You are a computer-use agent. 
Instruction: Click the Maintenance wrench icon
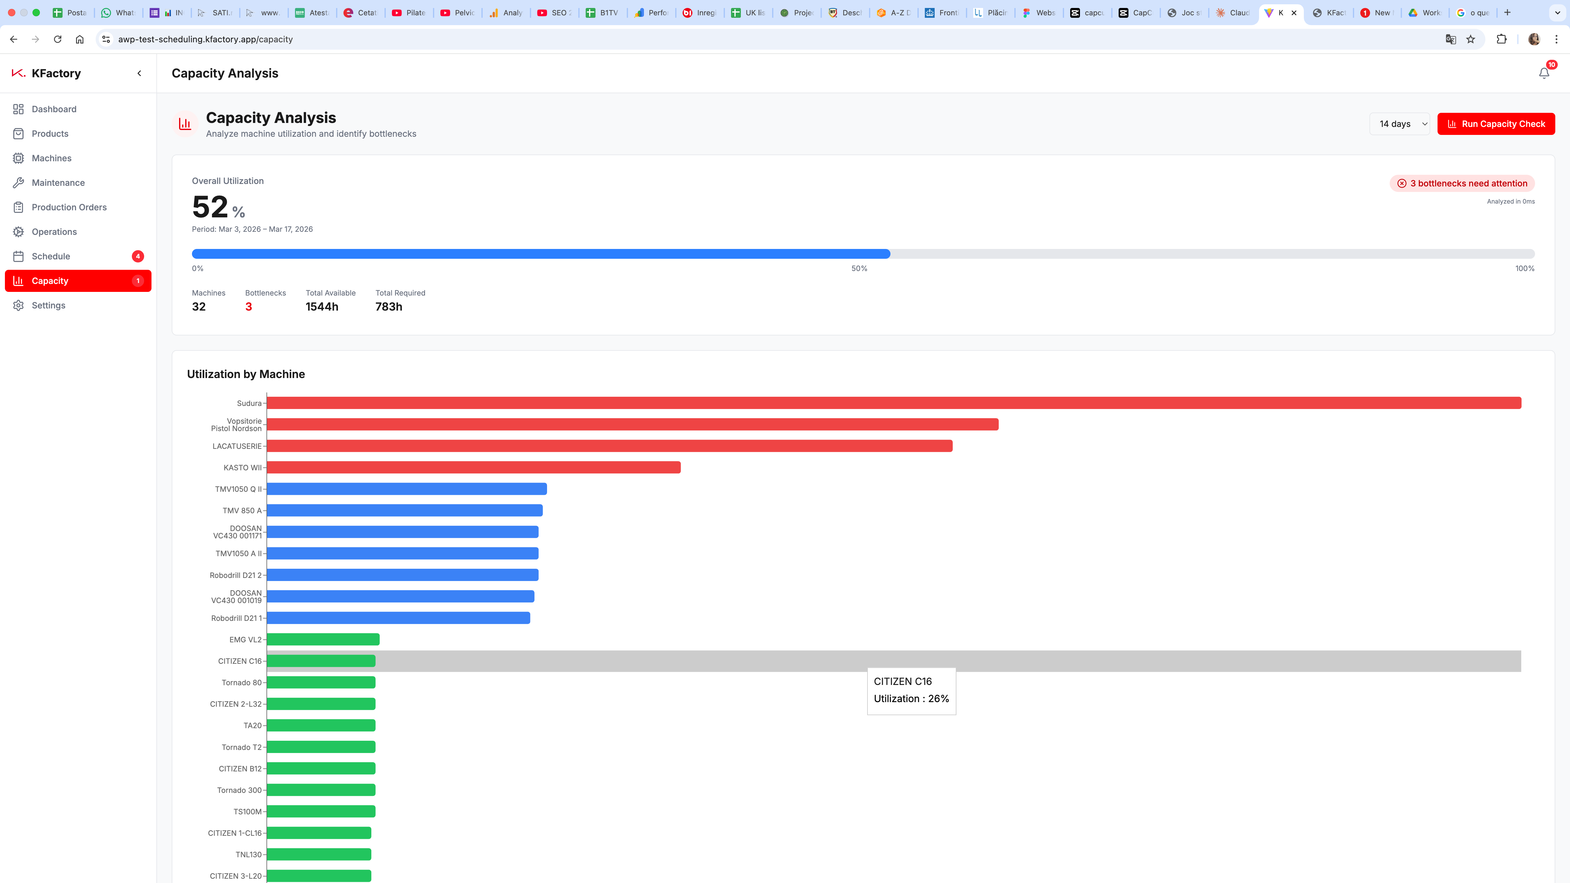coord(18,183)
